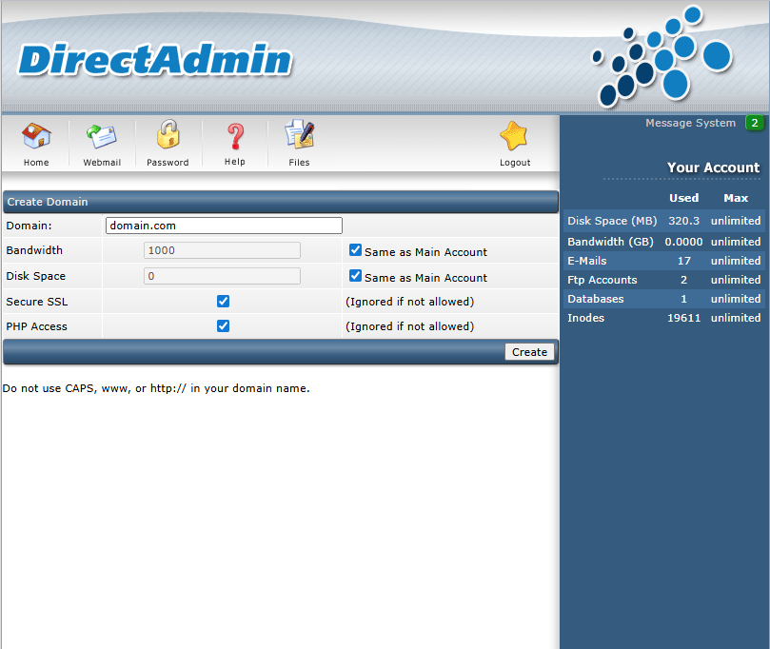Click the Password padlock icon
Viewport: 770px width, 649px height.
[x=168, y=134]
